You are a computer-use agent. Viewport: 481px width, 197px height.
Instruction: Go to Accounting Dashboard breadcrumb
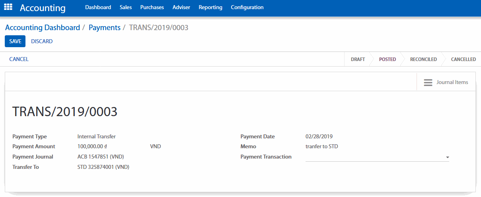click(x=43, y=28)
